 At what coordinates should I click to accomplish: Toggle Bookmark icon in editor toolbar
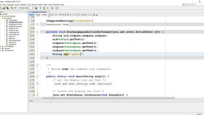(x=79, y=15)
